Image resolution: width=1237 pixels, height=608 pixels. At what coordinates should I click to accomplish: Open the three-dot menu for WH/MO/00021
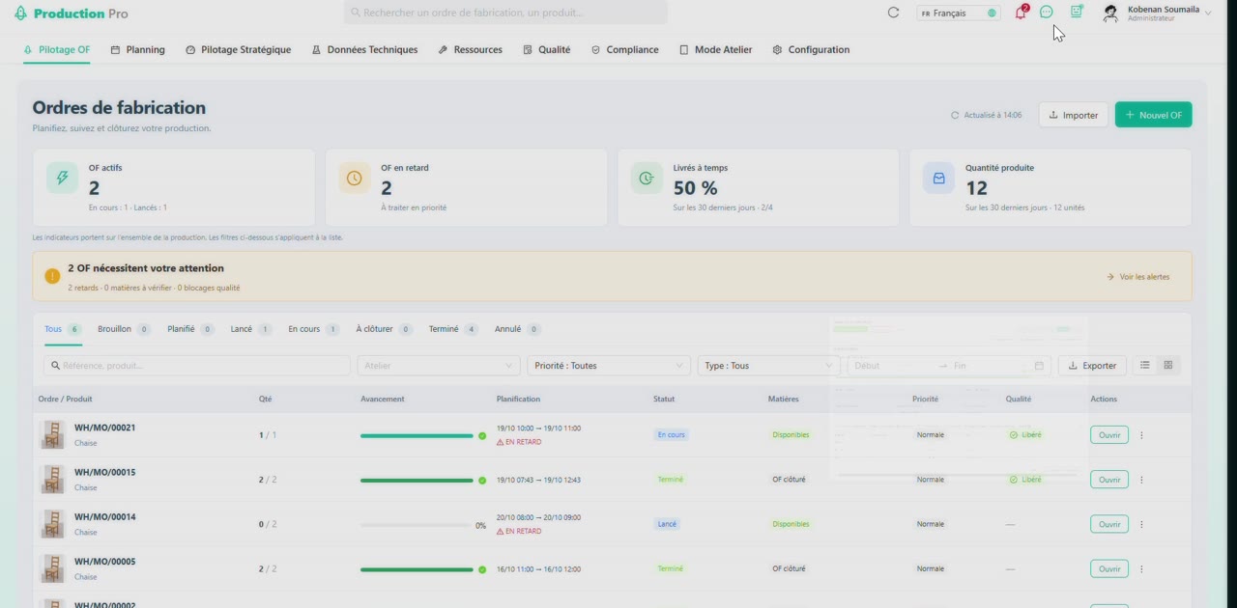(x=1141, y=435)
